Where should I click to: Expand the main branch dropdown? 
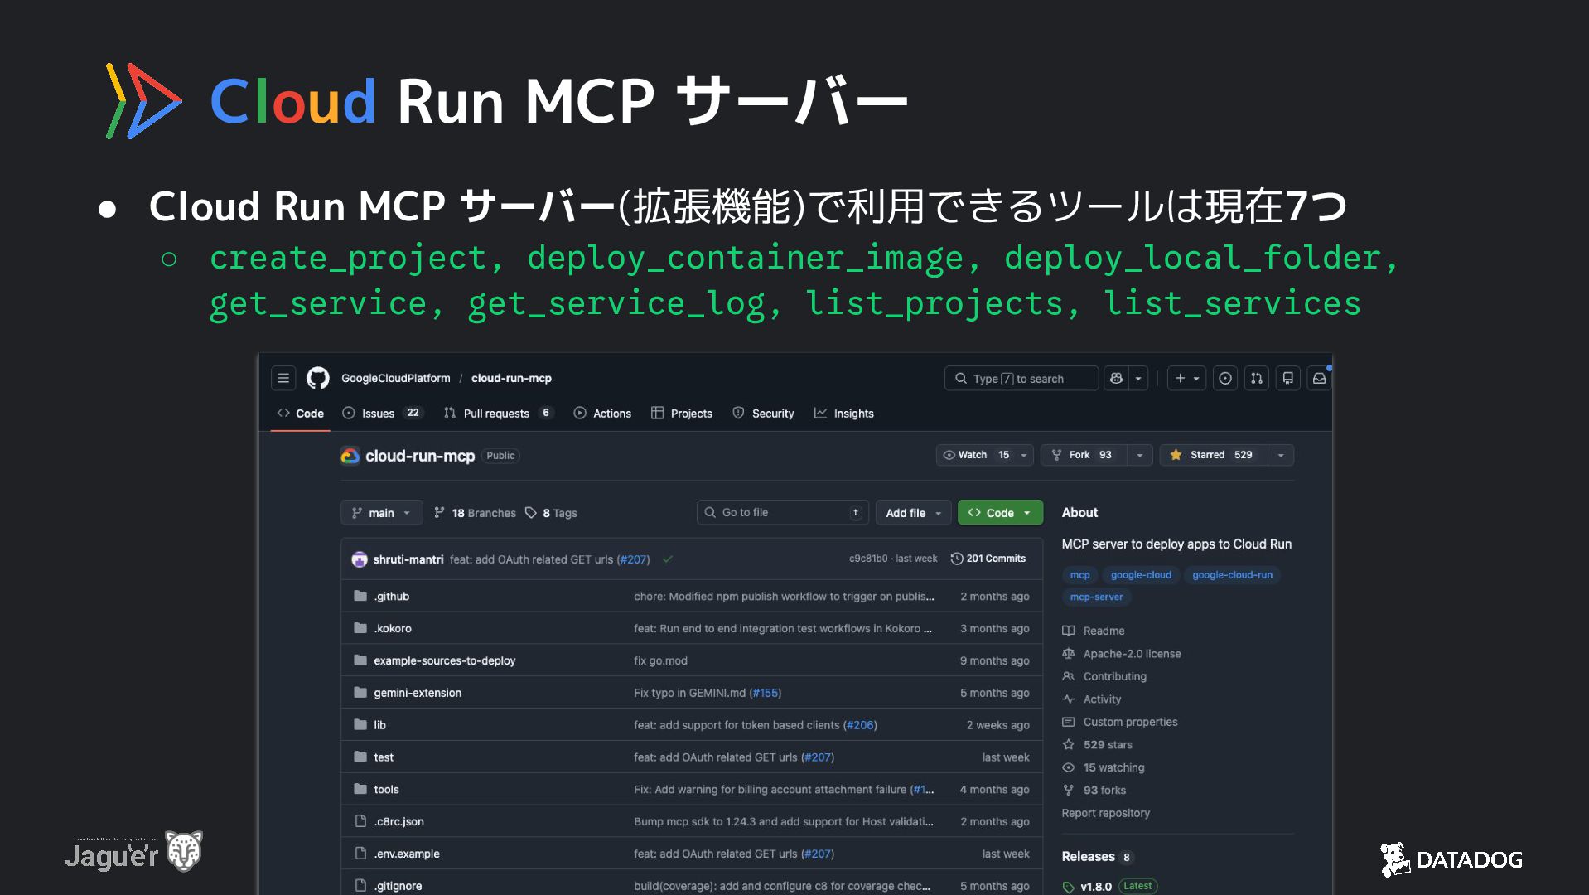(x=381, y=513)
